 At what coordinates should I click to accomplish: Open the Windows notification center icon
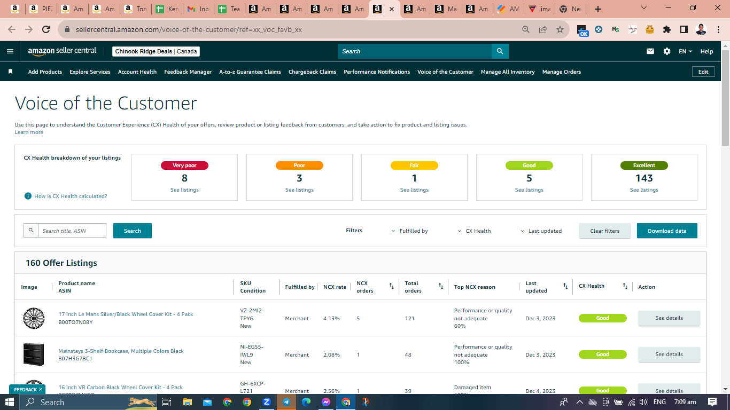click(x=712, y=402)
